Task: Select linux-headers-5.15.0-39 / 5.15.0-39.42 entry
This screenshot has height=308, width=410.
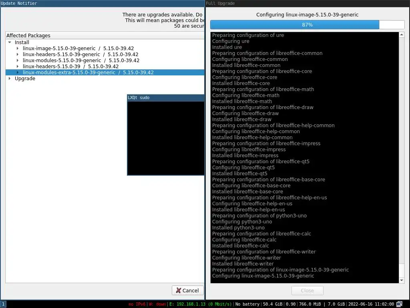Action: click(70, 67)
